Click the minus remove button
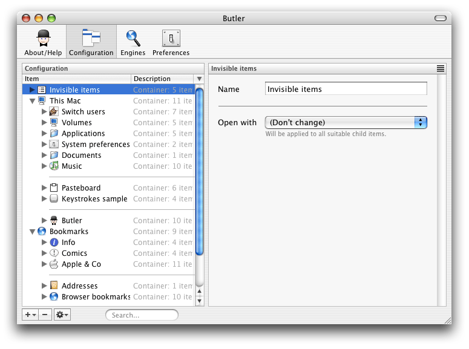The image size is (469, 349). click(x=45, y=315)
